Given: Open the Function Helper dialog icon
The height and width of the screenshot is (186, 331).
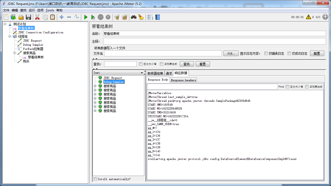Looking at the screenshot, I should 150,17.
